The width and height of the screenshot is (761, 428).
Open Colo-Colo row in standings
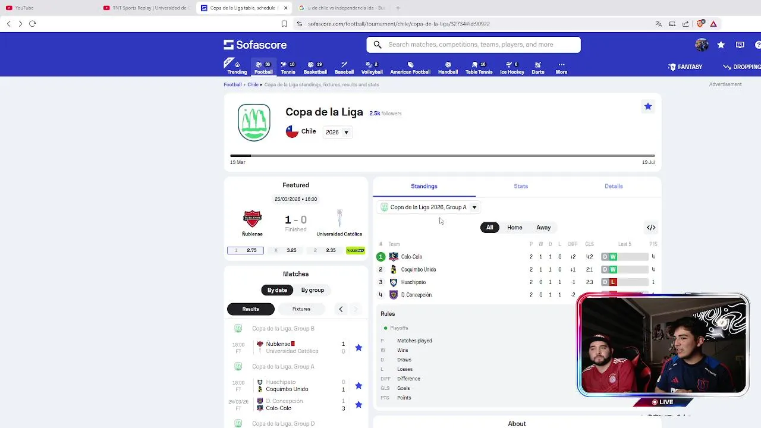[x=517, y=257]
